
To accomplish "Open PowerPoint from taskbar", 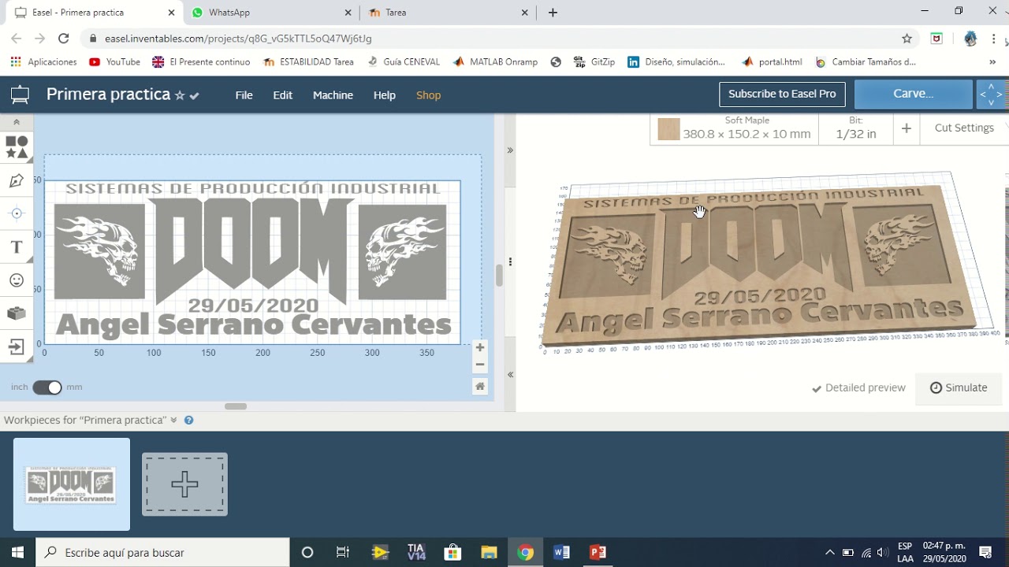I will [x=598, y=552].
